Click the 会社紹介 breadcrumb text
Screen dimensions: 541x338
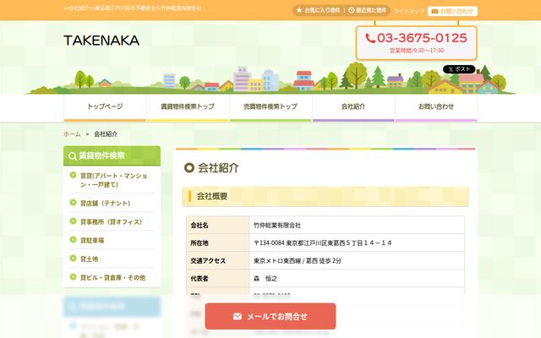106,134
